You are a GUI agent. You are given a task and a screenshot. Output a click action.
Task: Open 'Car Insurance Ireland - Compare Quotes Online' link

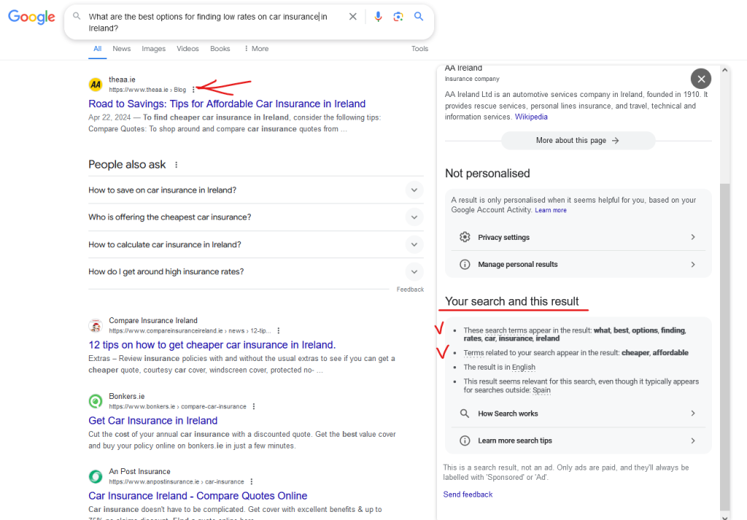point(198,496)
